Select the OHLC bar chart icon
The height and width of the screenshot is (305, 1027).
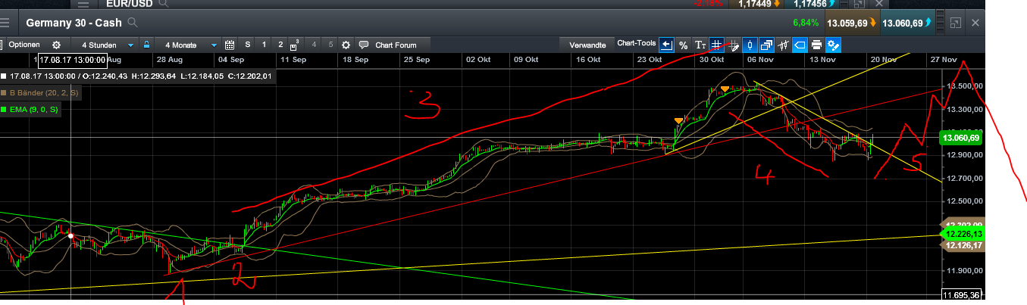(x=783, y=45)
